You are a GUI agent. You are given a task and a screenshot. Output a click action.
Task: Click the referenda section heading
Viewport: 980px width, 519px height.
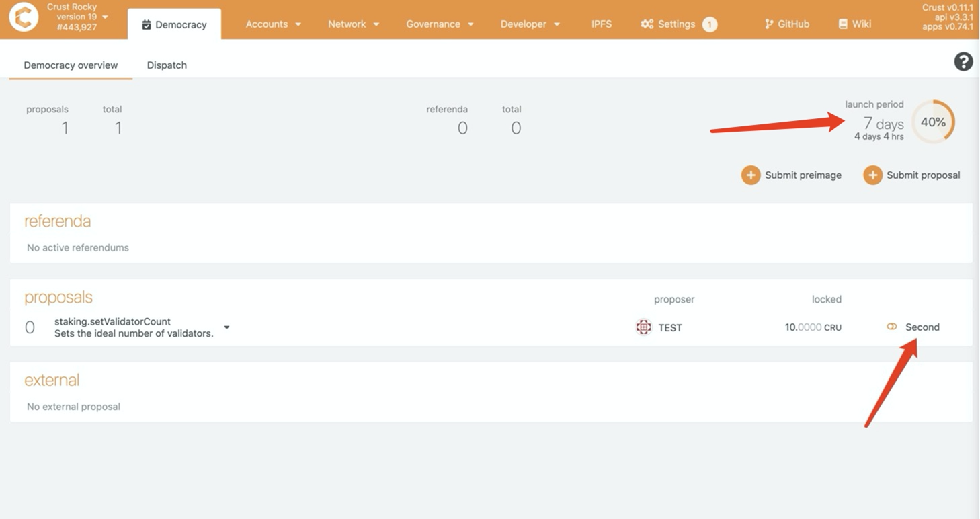(x=57, y=221)
